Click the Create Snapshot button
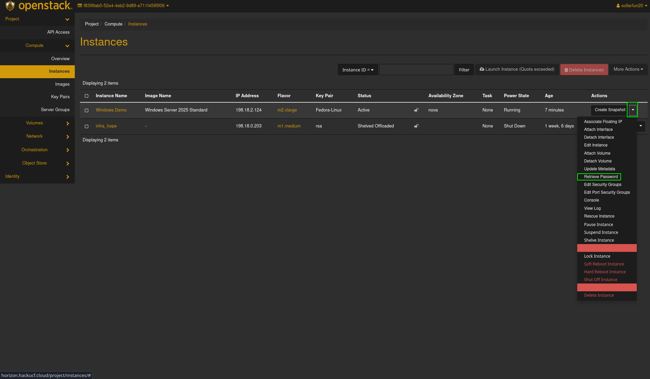The image size is (650, 379). pyautogui.click(x=610, y=110)
